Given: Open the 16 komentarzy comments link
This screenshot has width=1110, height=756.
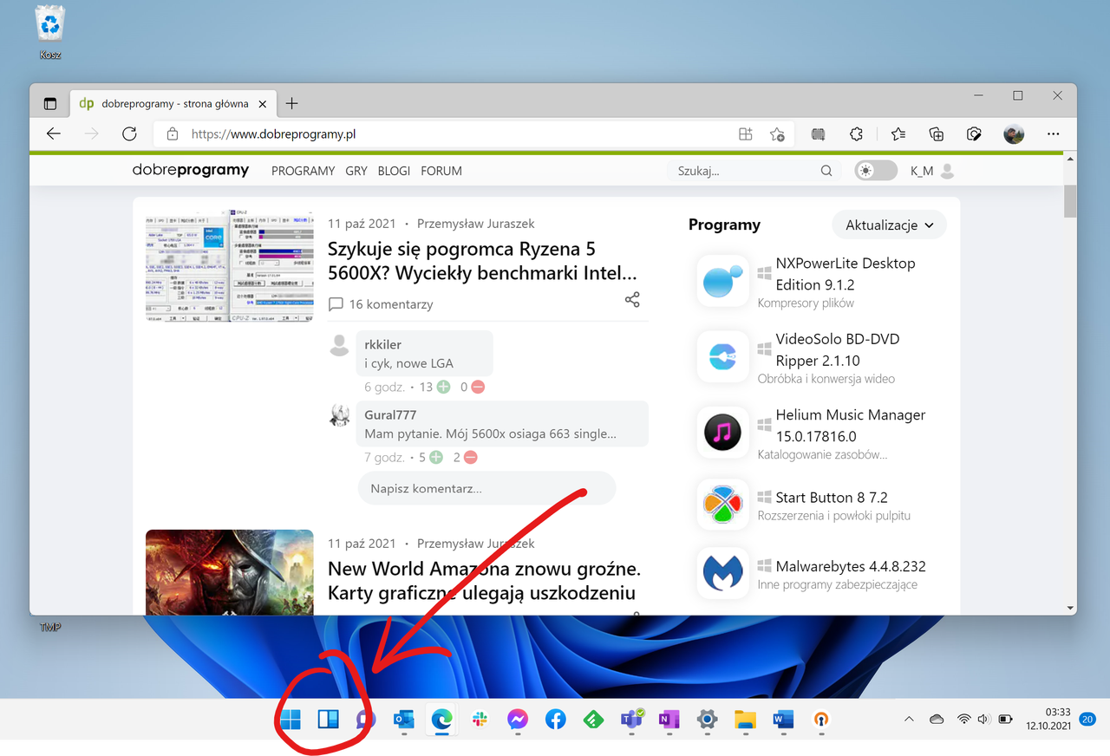Looking at the screenshot, I should [x=381, y=304].
